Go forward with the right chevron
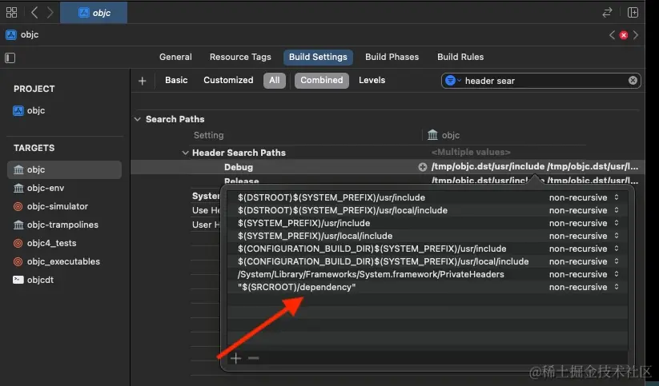This screenshot has width=659, height=386. coord(50,13)
